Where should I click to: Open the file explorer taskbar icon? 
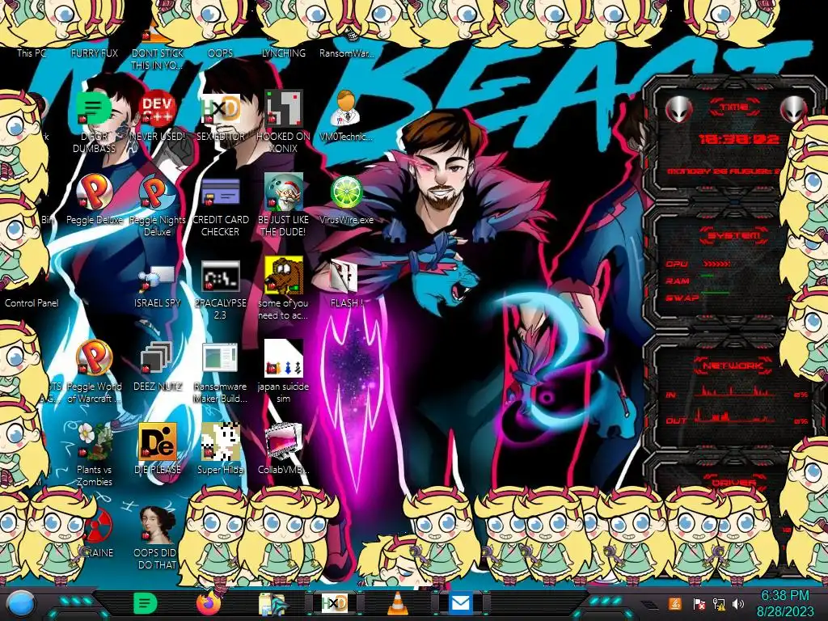[272, 605]
